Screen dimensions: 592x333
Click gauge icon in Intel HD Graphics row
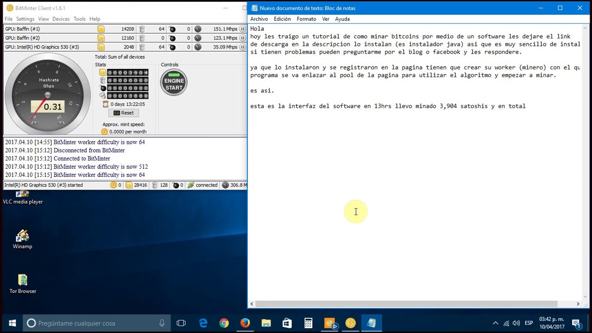(197, 47)
